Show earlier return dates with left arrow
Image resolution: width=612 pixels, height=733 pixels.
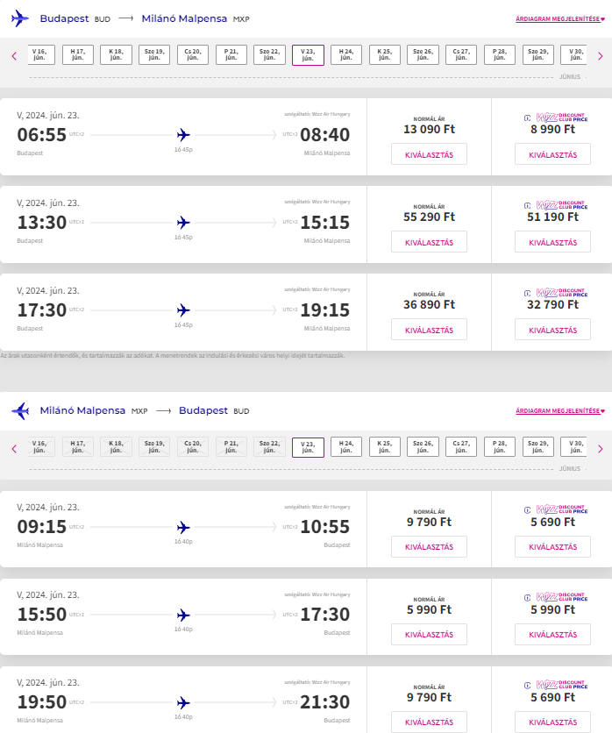[x=14, y=448]
